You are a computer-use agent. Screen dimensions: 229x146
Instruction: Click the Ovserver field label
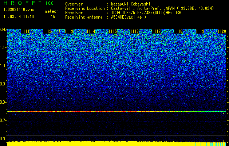click(74, 4)
